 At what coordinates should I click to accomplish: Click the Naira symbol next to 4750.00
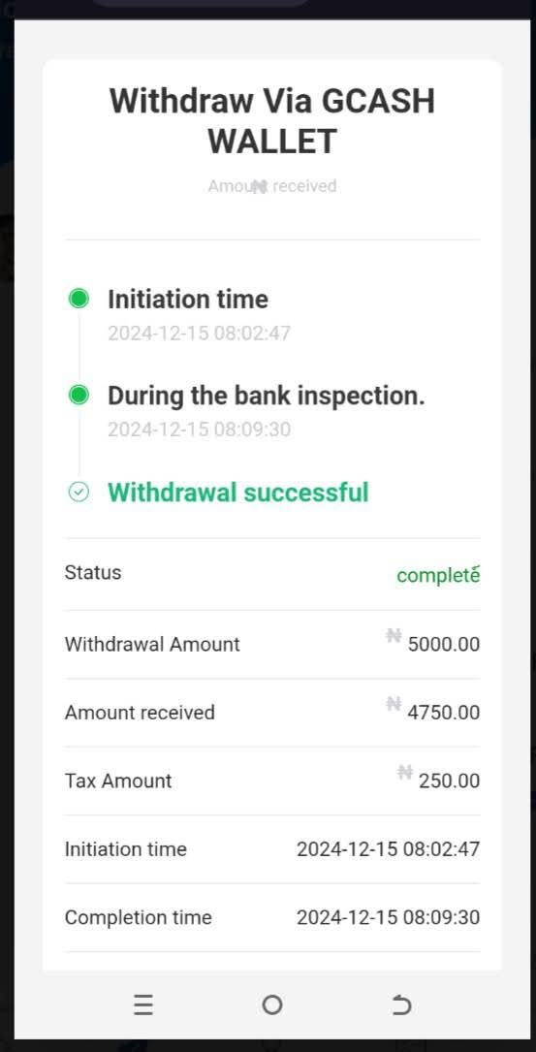(x=394, y=703)
